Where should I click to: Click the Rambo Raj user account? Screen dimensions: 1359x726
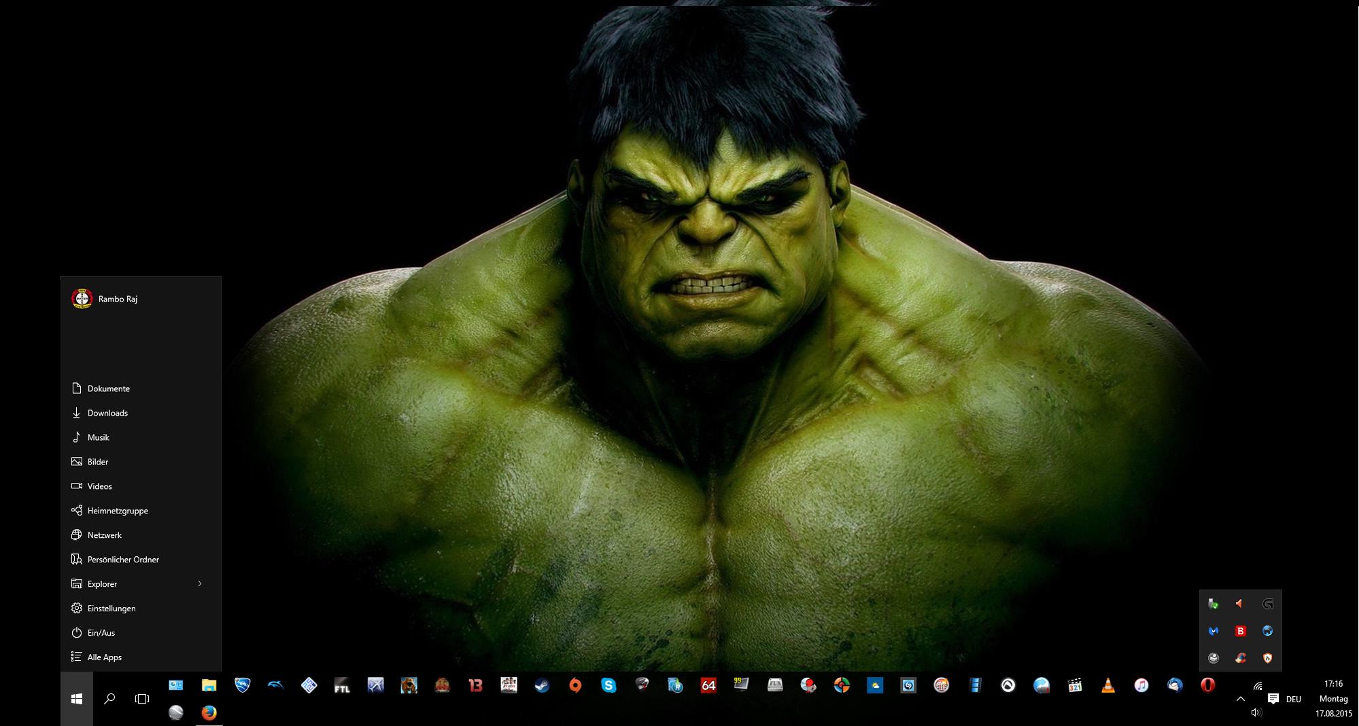click(118, 299)
